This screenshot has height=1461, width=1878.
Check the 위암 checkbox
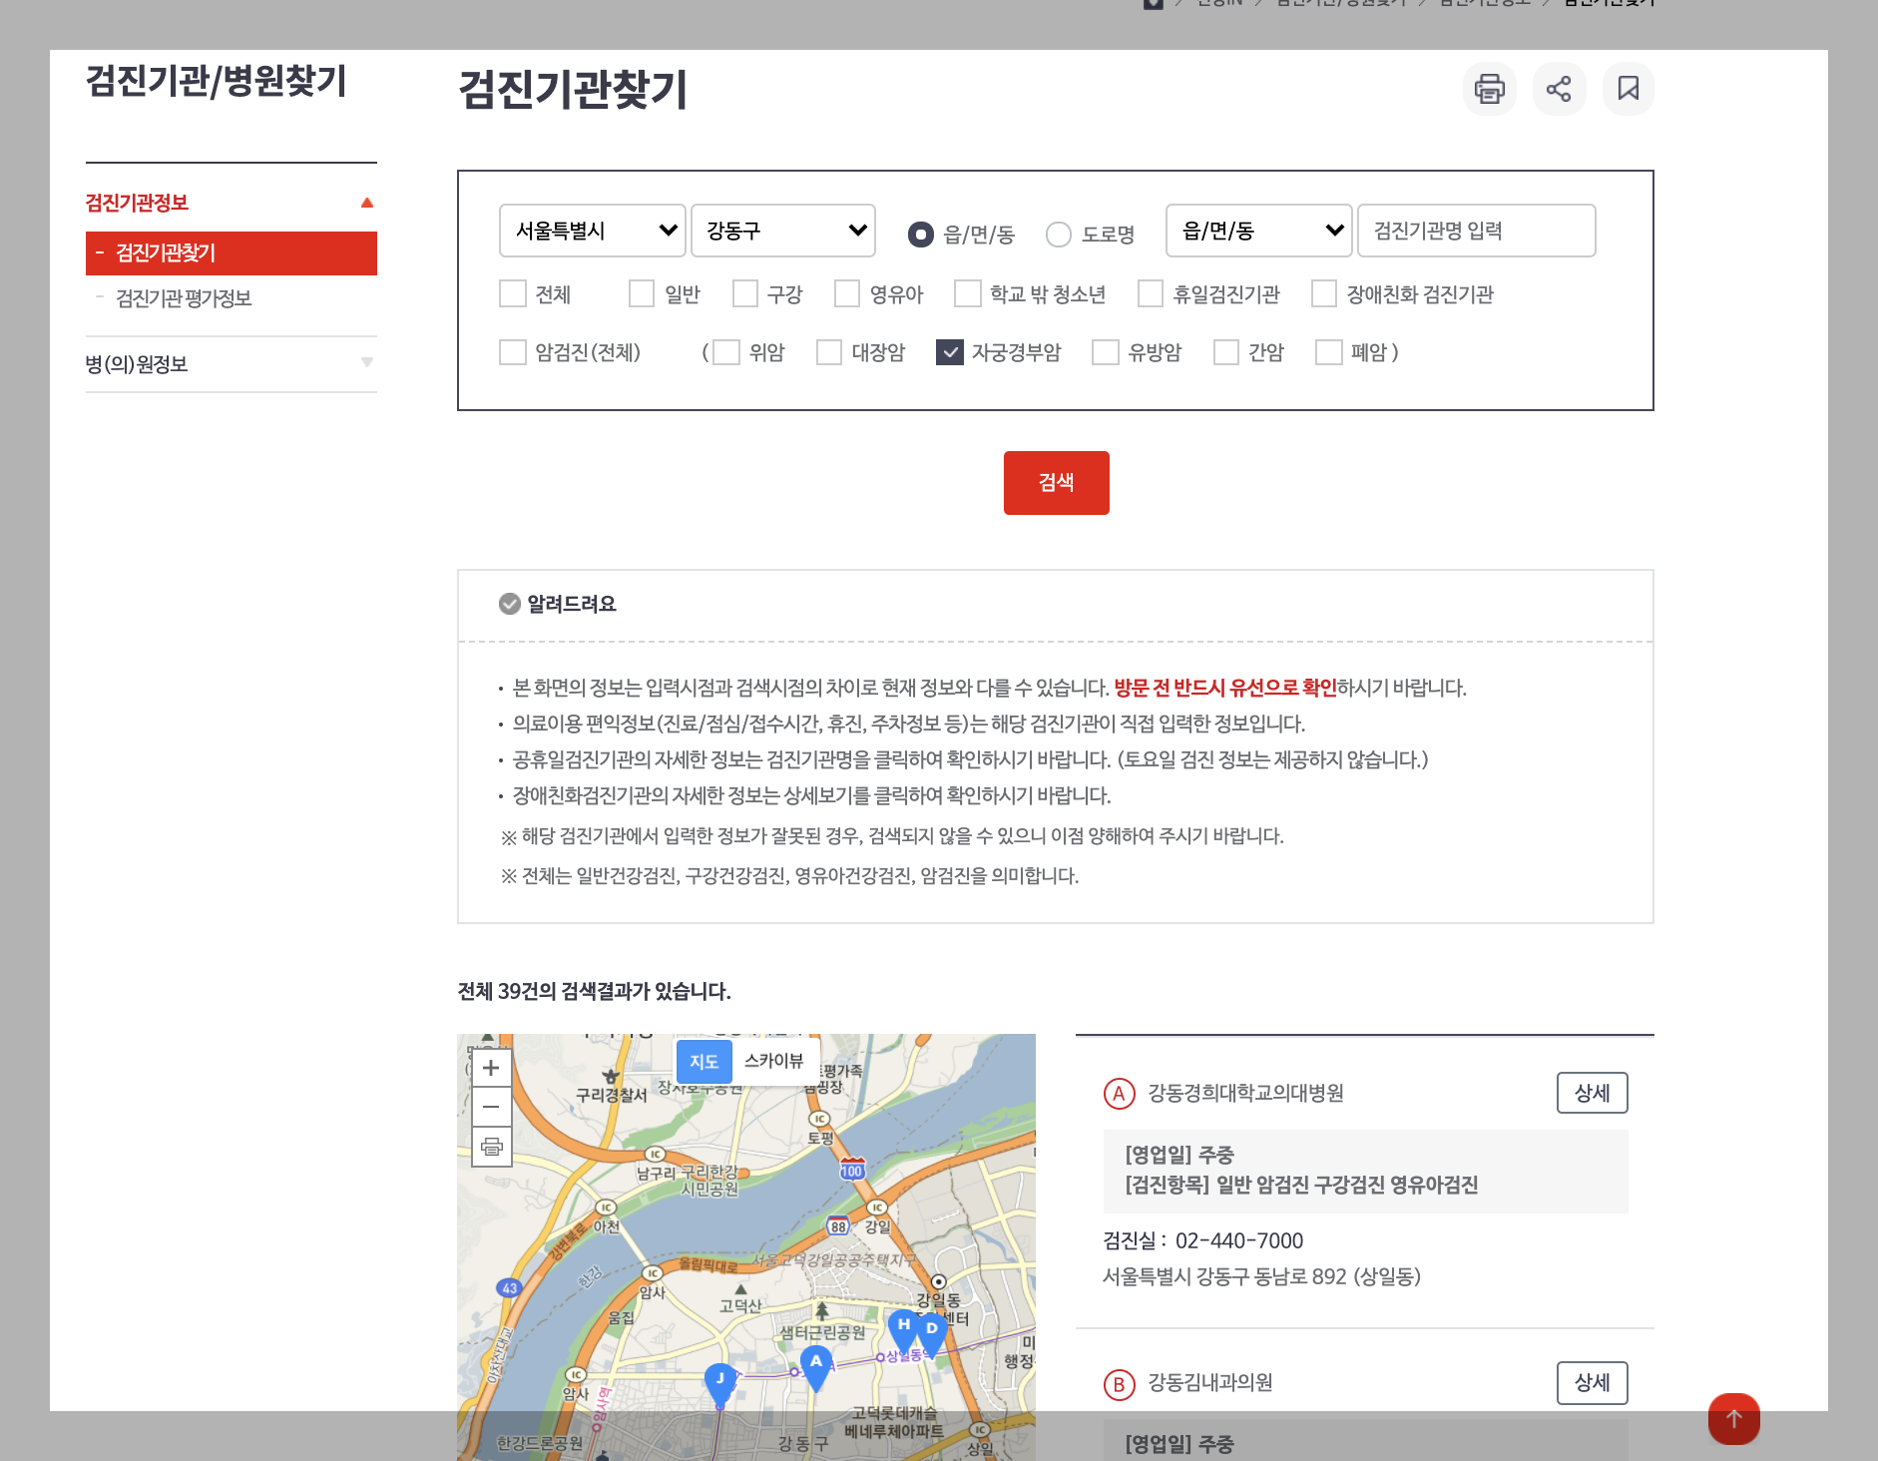coord(726,352)
